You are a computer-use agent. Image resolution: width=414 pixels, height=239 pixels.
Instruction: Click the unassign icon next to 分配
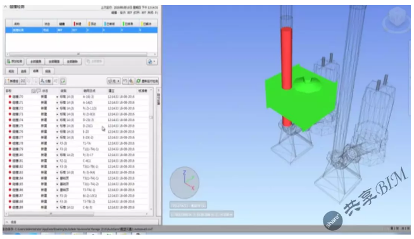[56, 81]
